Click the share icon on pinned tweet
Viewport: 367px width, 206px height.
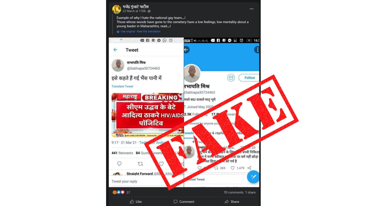[249, 168]
